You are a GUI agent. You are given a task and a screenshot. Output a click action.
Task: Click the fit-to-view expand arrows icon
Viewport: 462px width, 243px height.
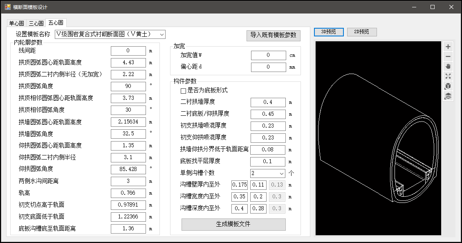tap(448, 76)
